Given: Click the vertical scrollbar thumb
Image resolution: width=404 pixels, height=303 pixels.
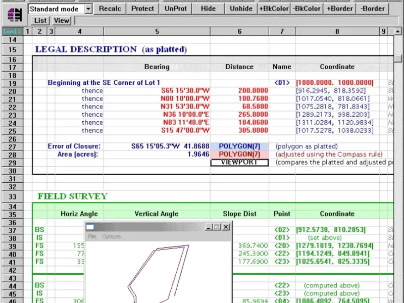Looking at the screenshot, I should (398, 58).
